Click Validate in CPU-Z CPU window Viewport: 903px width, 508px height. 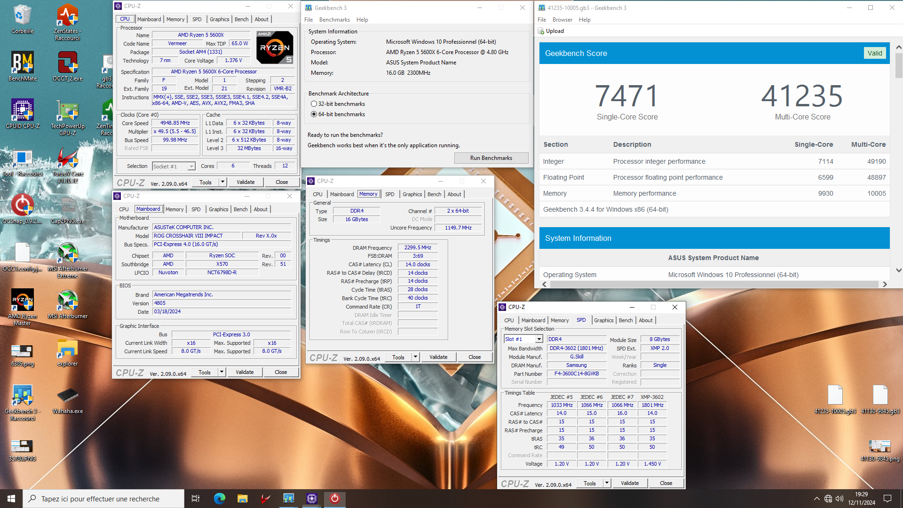pos(246,182)
